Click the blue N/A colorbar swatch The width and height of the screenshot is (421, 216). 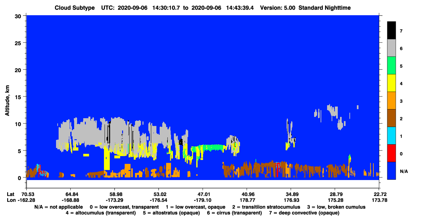pos(392,170)
